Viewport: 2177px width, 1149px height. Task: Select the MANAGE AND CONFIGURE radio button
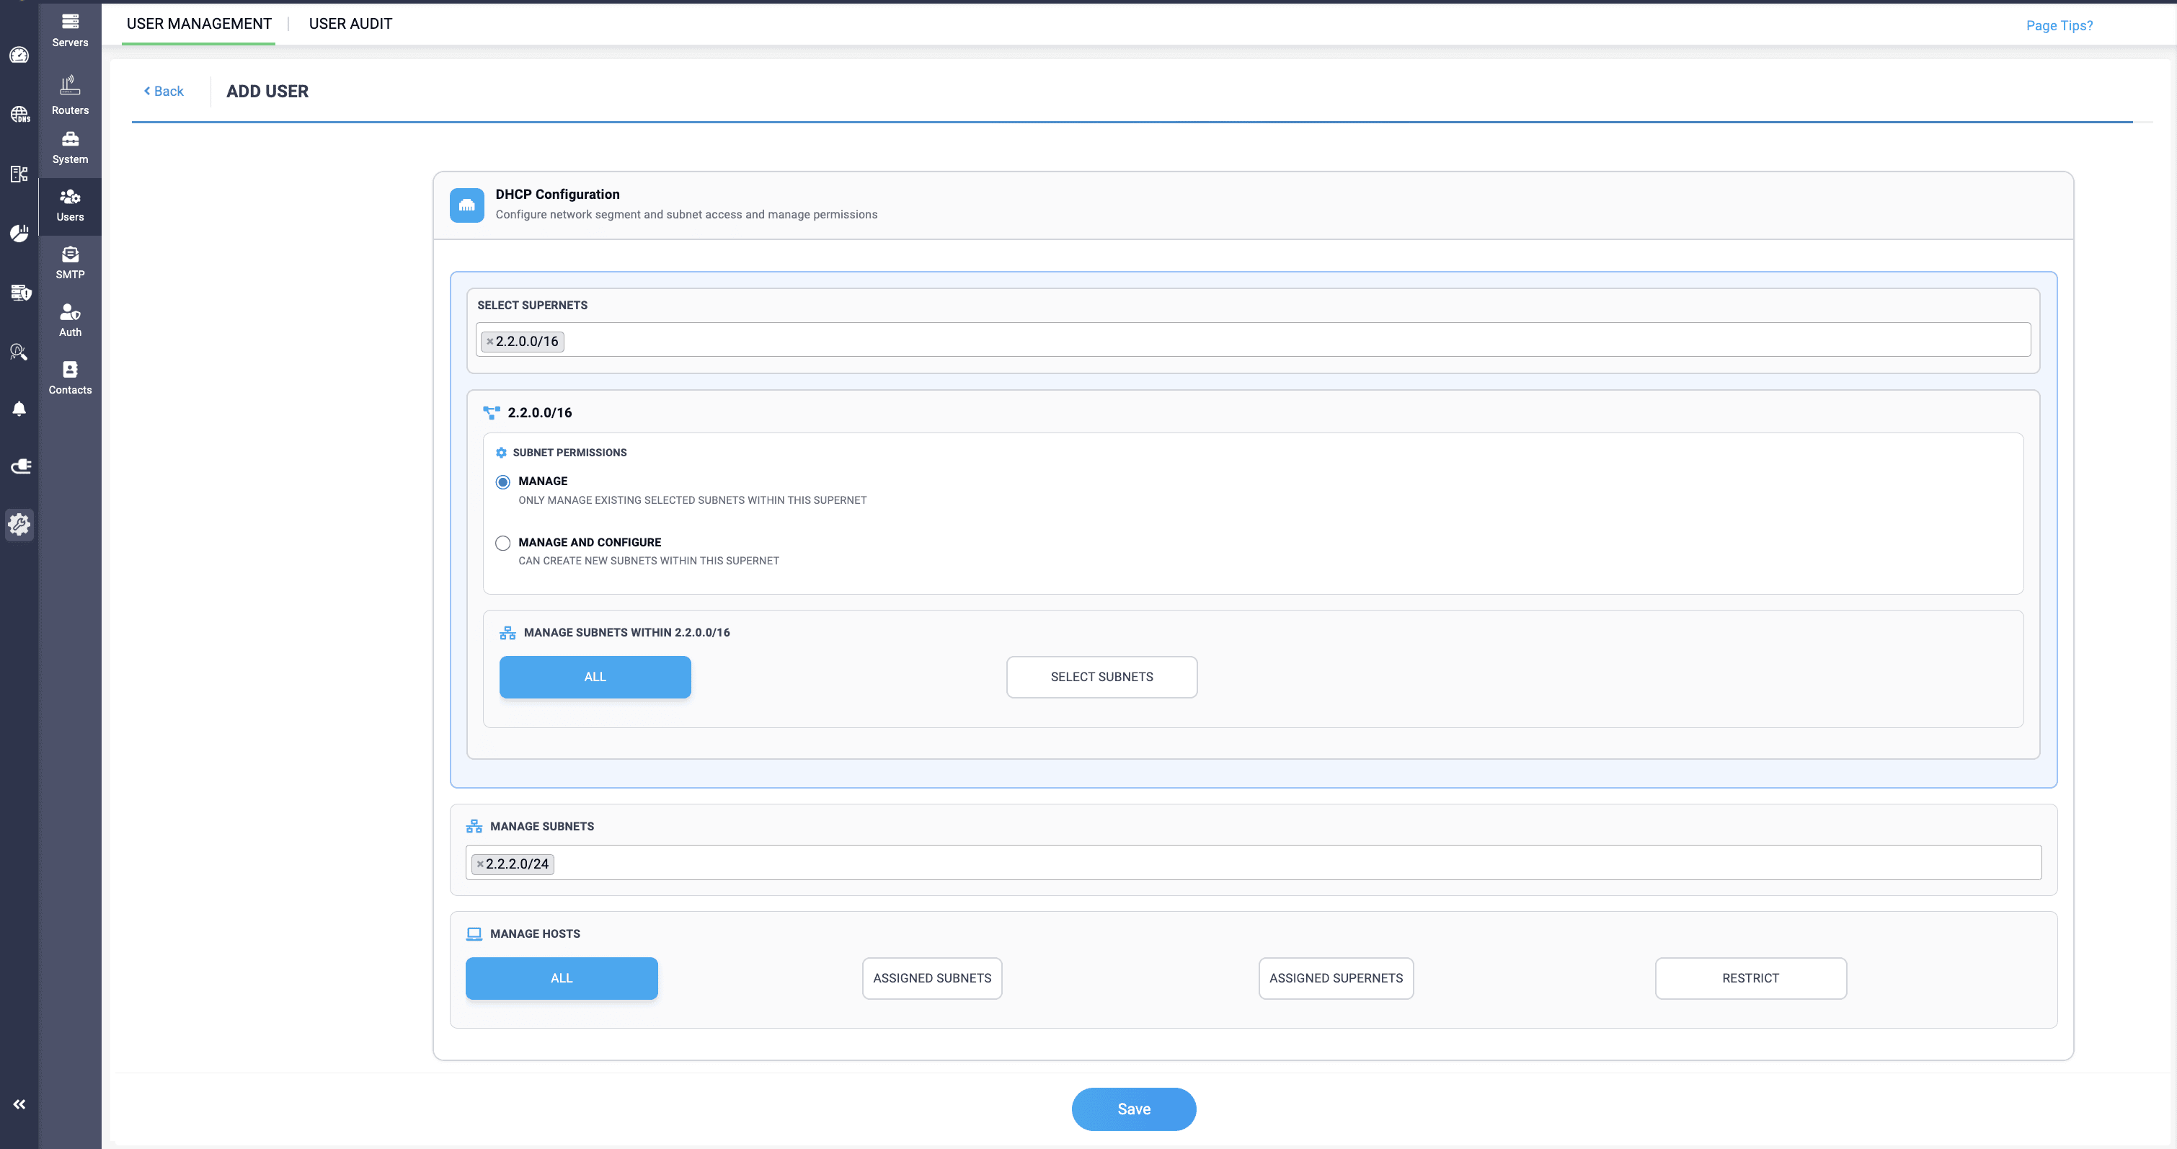pyautogui.click(x=503, y=544)
